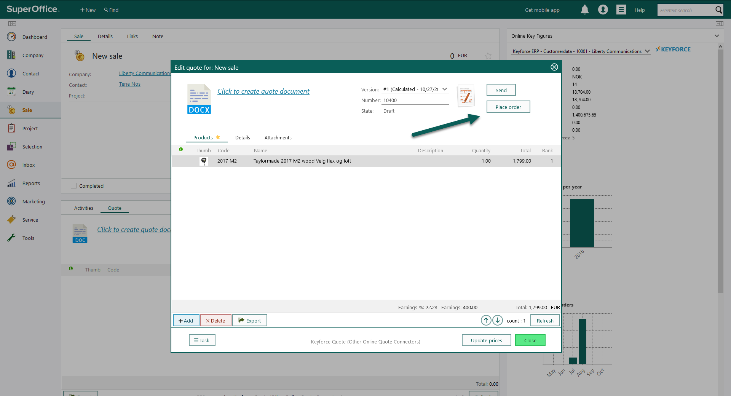Click to create quote document link in dialog

[263, 91]
